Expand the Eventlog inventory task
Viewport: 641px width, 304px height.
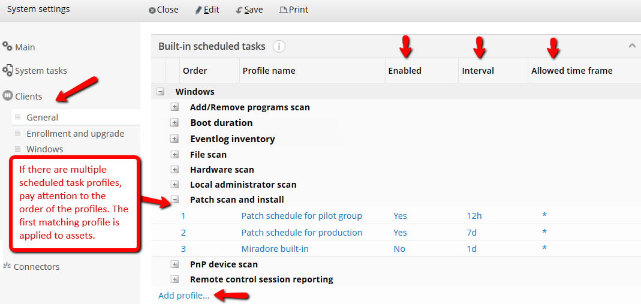(174, 139)
